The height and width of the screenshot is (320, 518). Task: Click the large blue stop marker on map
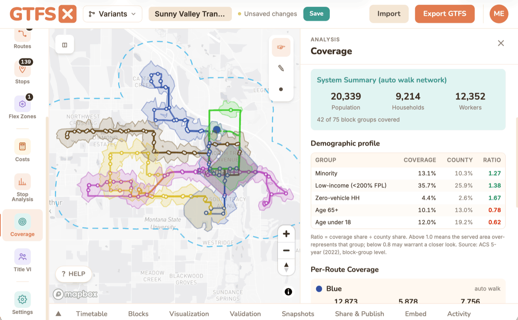(x=217, y=129)
